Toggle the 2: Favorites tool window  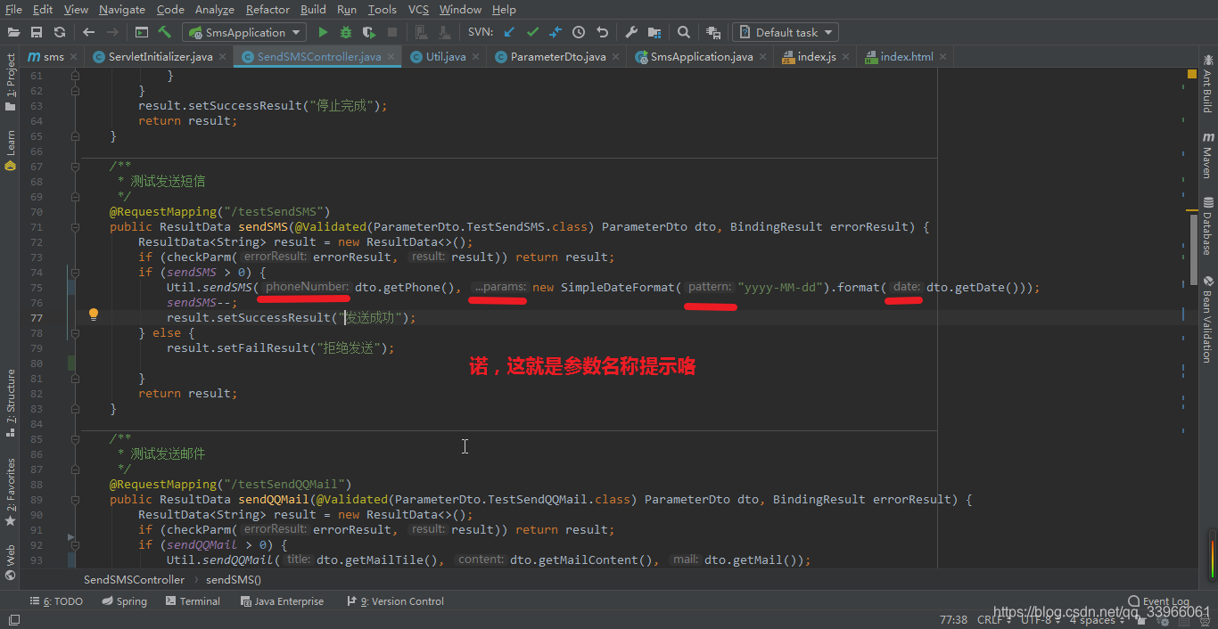[11, 492]
